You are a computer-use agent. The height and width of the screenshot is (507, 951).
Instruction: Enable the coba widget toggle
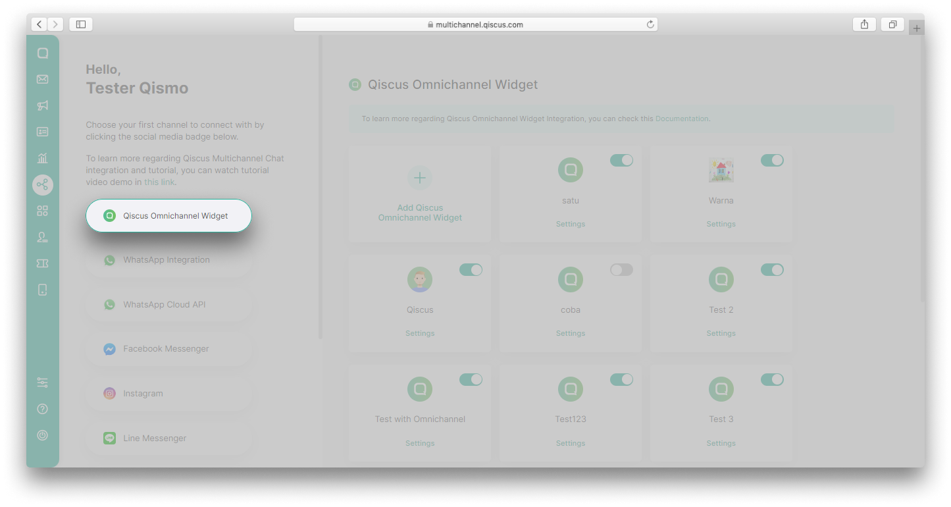621,269
